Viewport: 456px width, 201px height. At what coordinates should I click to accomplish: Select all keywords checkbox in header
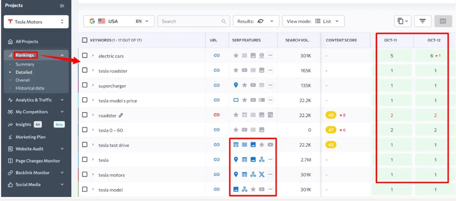coord(85,40)
